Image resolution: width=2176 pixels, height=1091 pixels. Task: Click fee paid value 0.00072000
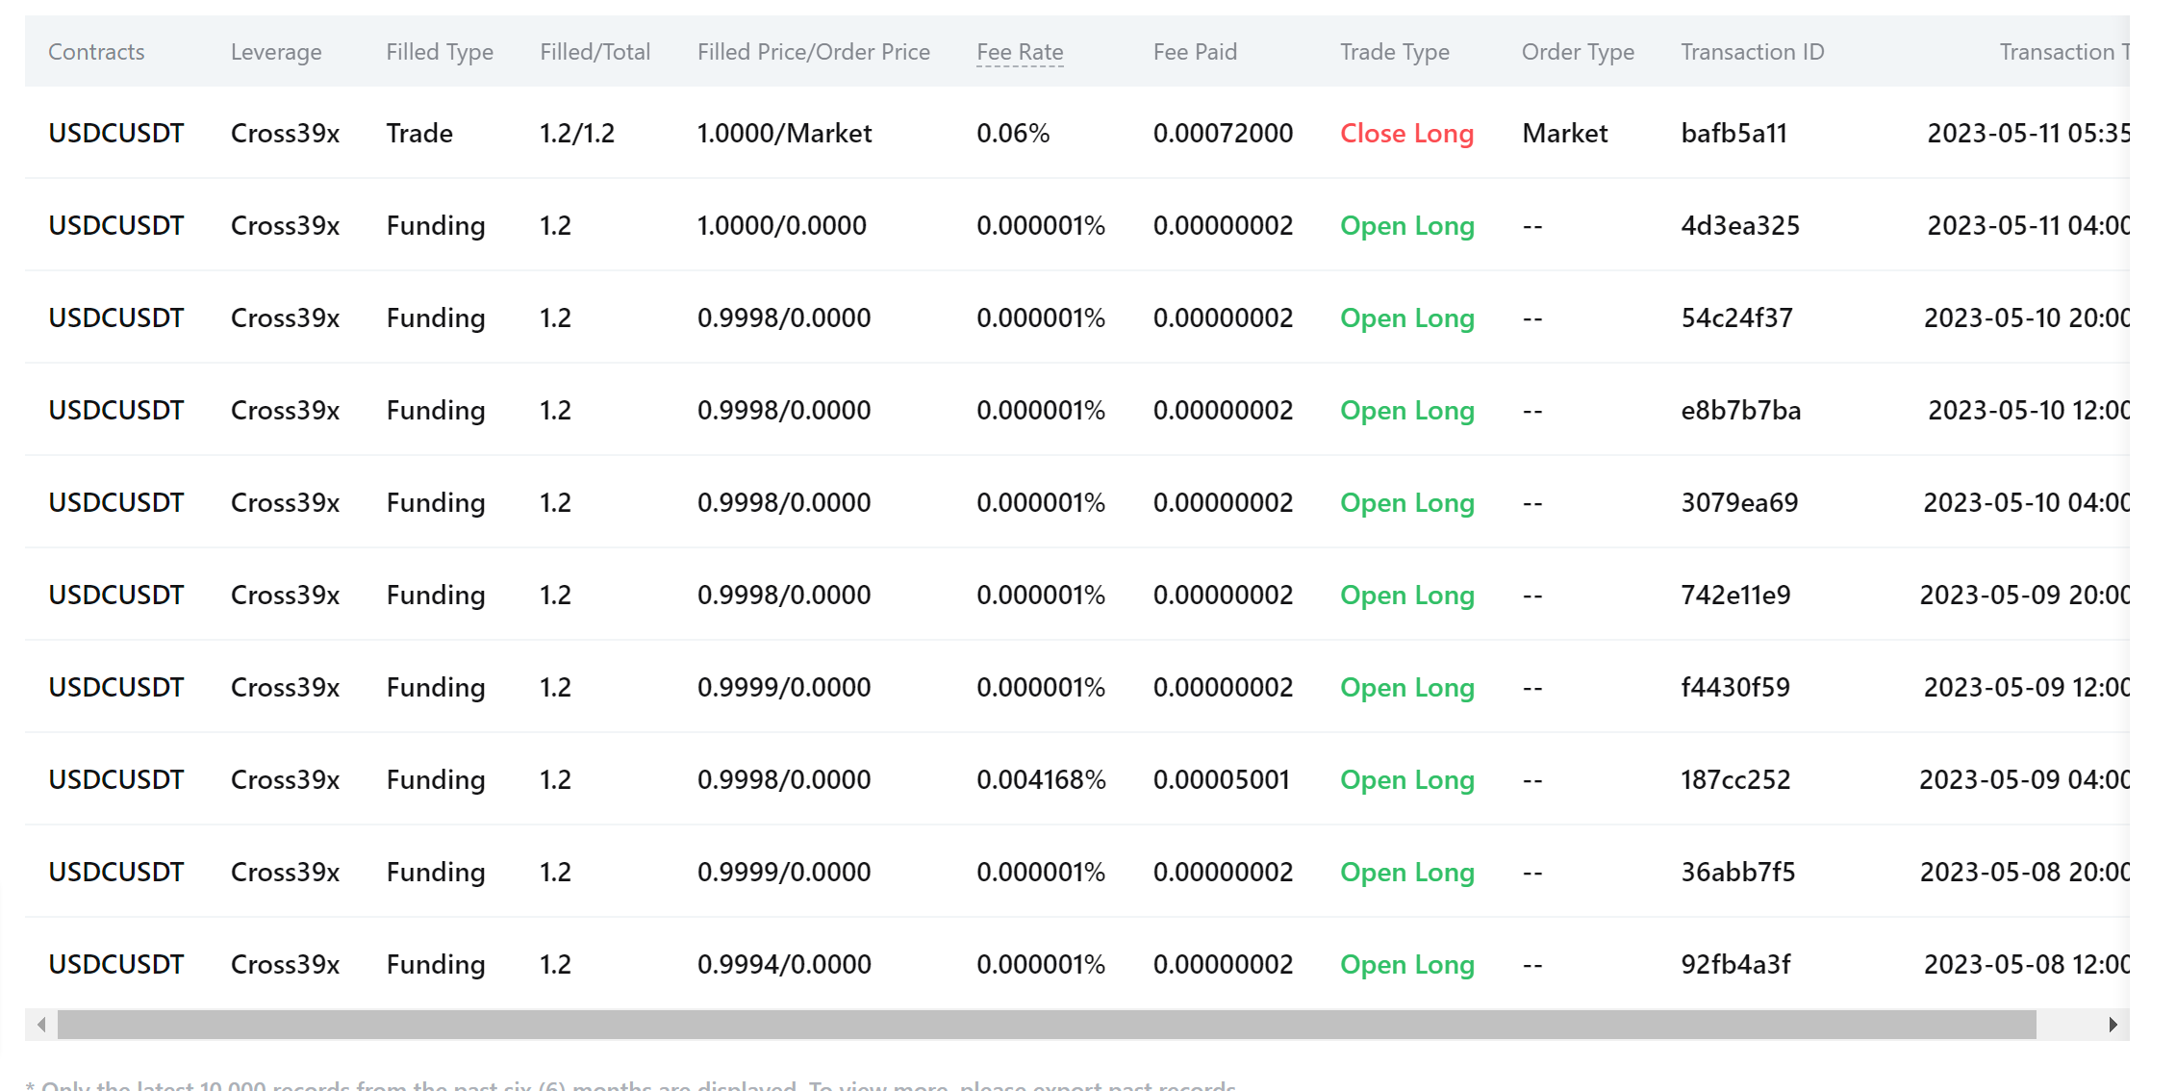click(1223, 133)
